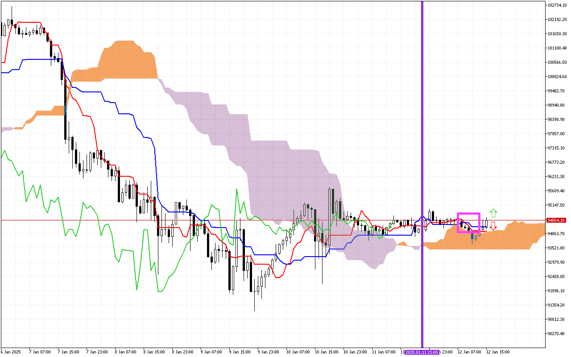Screen dimensions: 571x357
Task: Select the 11 Jan 07:00 time label
Action: pos(384,352)
